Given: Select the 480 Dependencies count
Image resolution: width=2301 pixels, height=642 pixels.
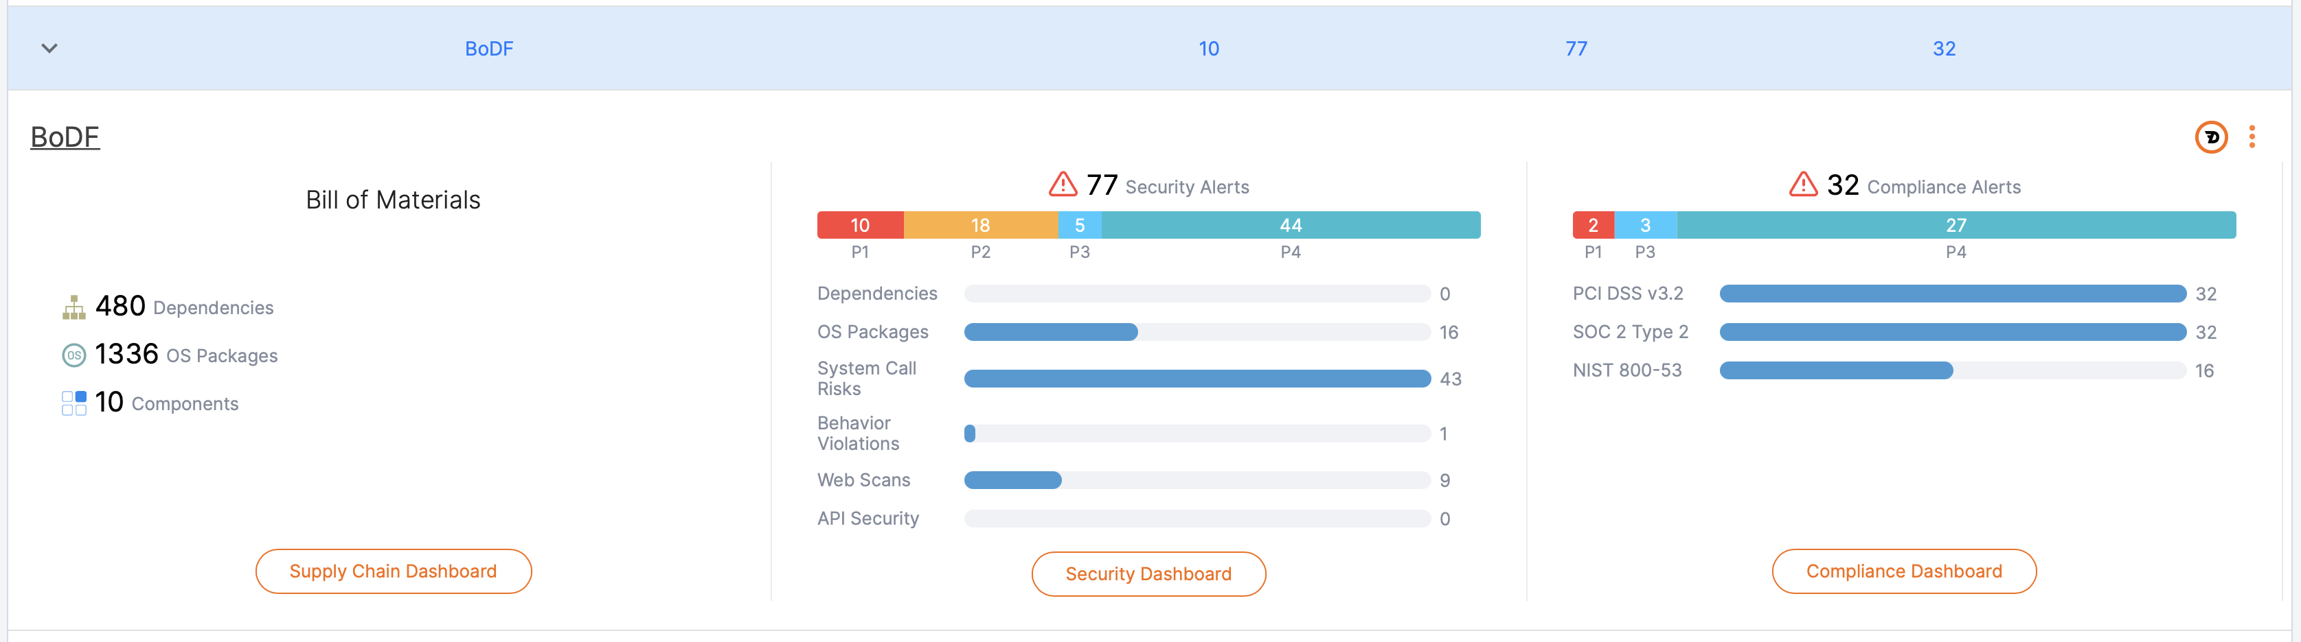Looking at the screenshot, I should coord(121,306).
